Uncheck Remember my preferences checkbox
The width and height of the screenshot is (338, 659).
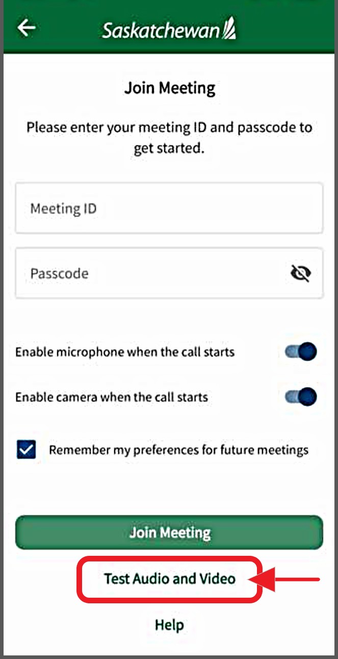(26, 450)
